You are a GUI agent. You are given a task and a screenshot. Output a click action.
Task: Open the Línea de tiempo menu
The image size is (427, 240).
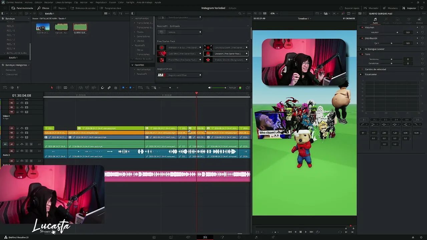63,2
